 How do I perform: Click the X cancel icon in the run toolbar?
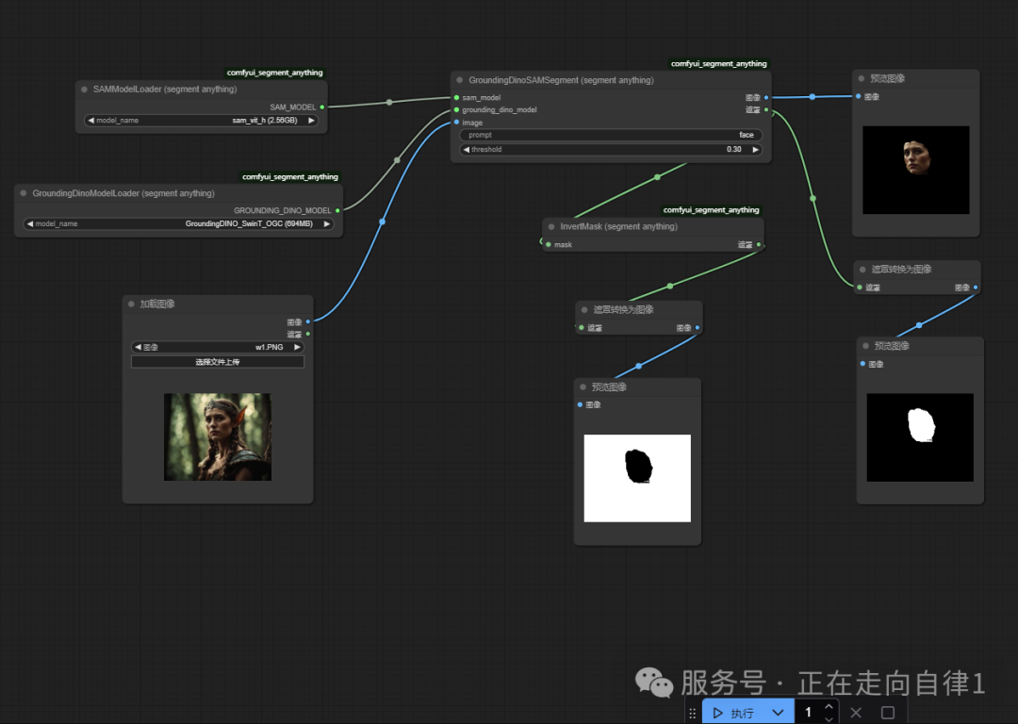[x=856, y=713]
